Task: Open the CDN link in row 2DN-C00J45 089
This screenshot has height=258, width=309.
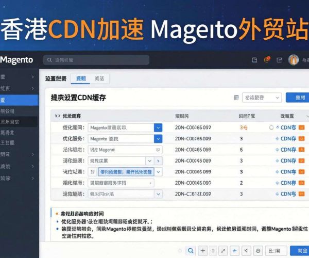Action: point(288,161)
